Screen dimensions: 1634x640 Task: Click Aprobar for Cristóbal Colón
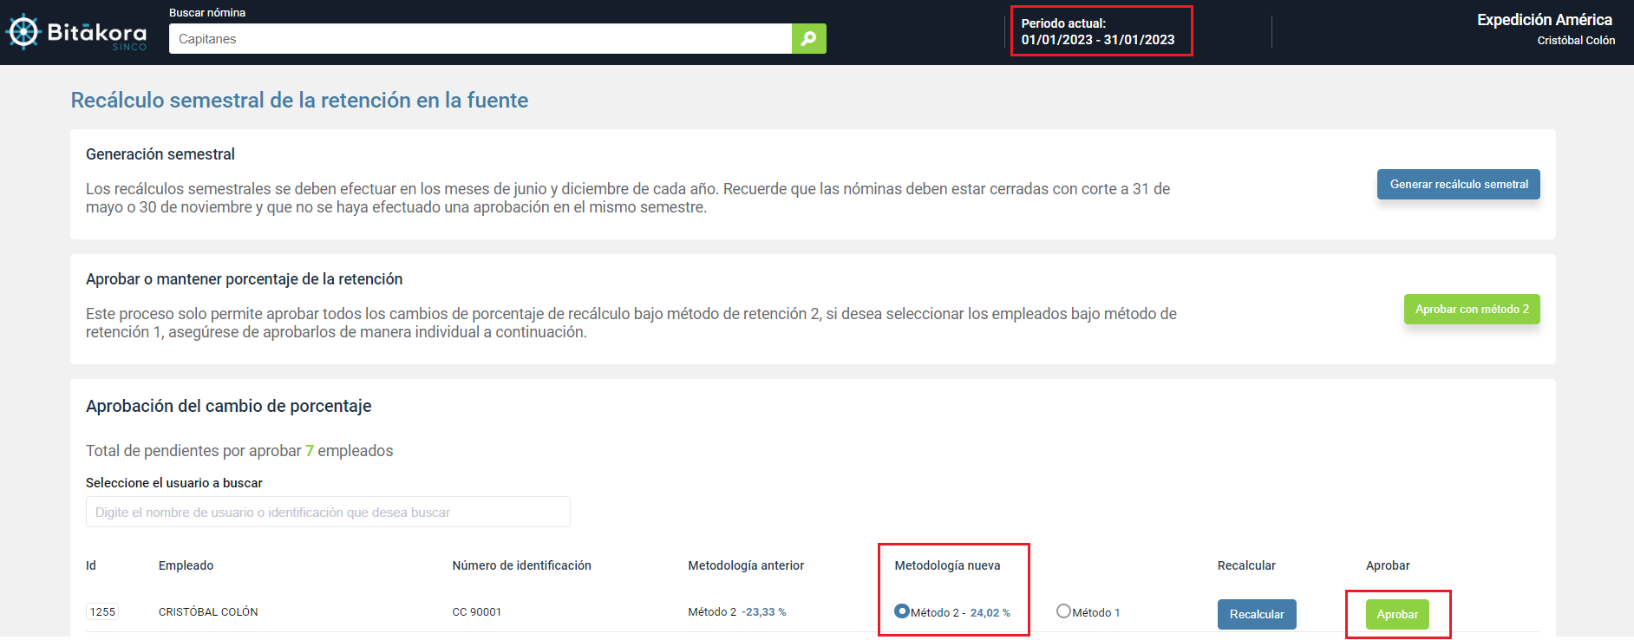[1397, 614]
